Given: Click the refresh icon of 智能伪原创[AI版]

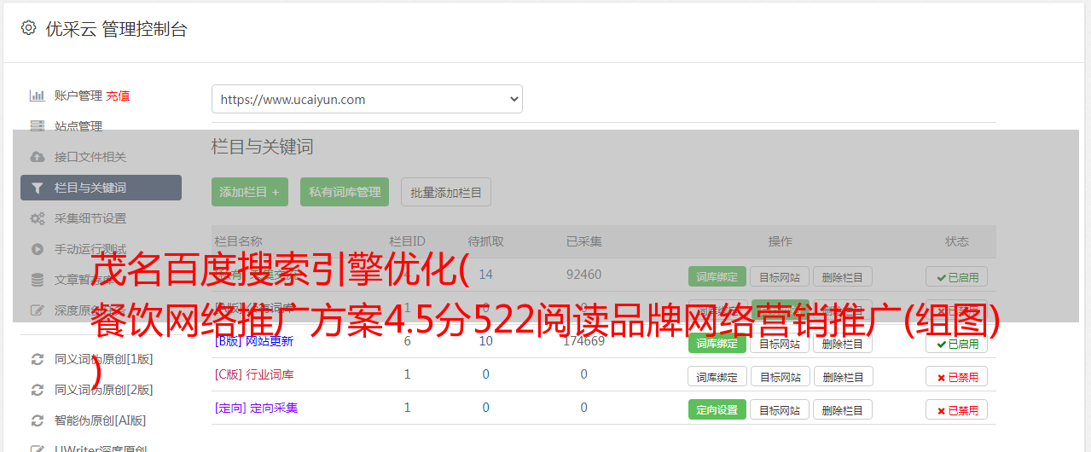Looking at the screenshot, I should pyautogui.click(x=37, y=420).
